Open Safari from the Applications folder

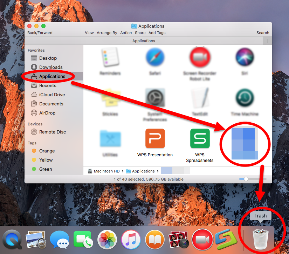(155, 57)
